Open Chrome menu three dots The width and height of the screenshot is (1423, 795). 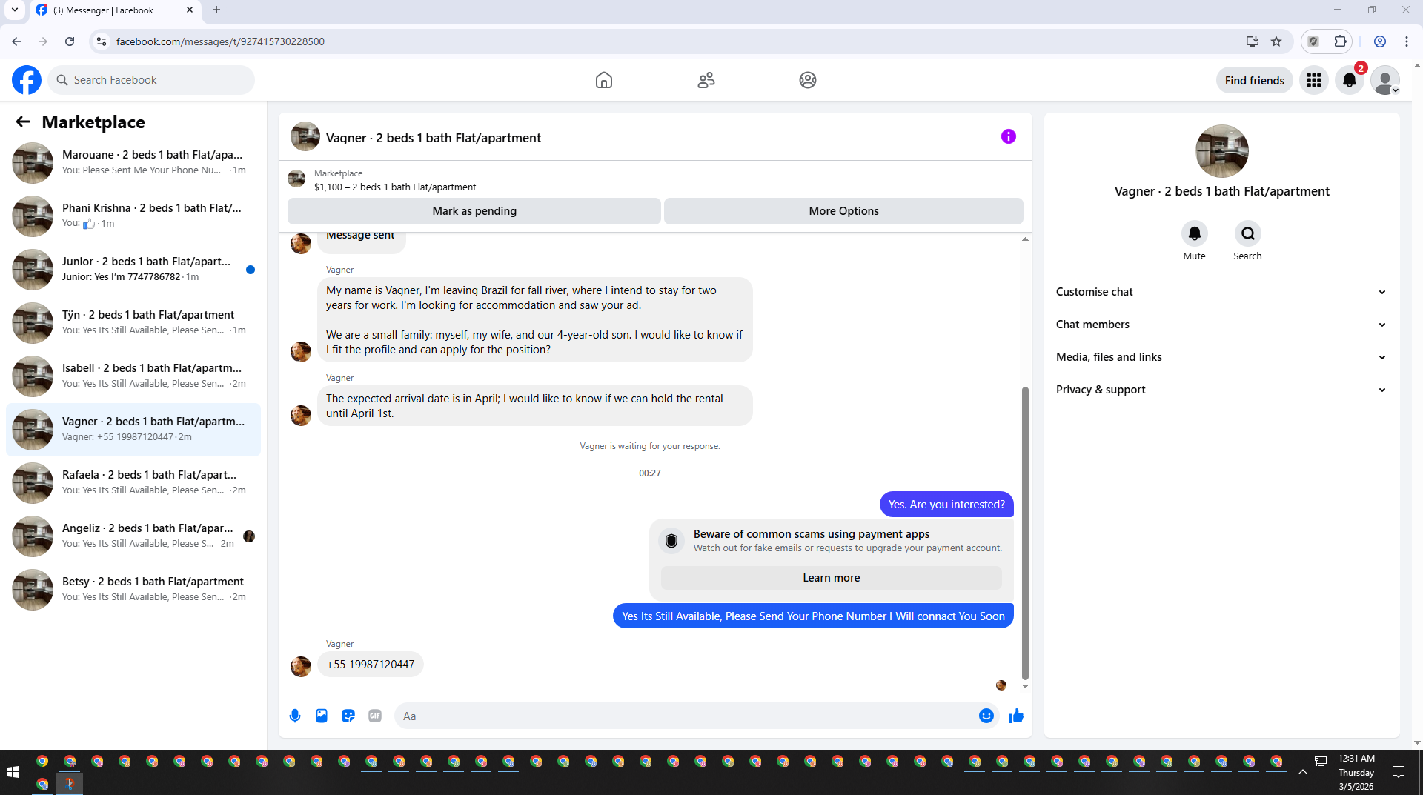coord(1407,41)
